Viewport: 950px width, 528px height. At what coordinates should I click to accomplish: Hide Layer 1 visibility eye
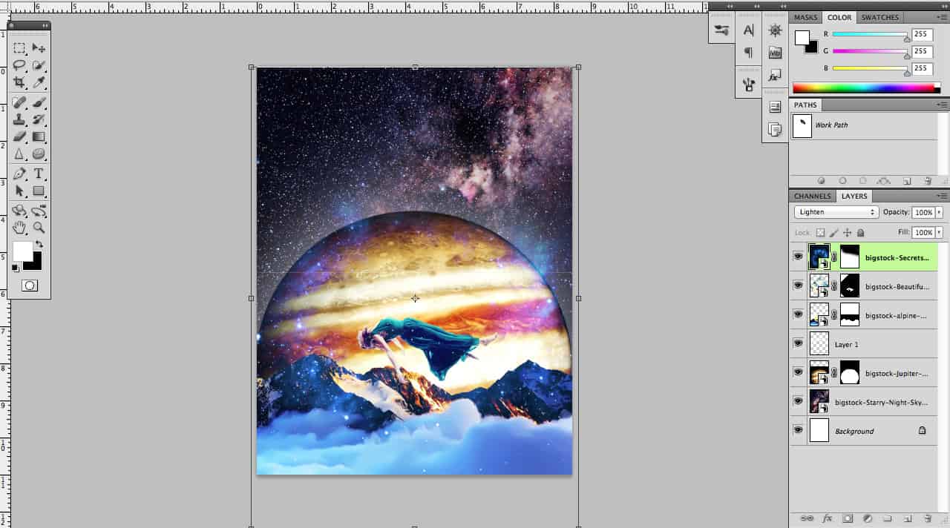tap(798, 343)
